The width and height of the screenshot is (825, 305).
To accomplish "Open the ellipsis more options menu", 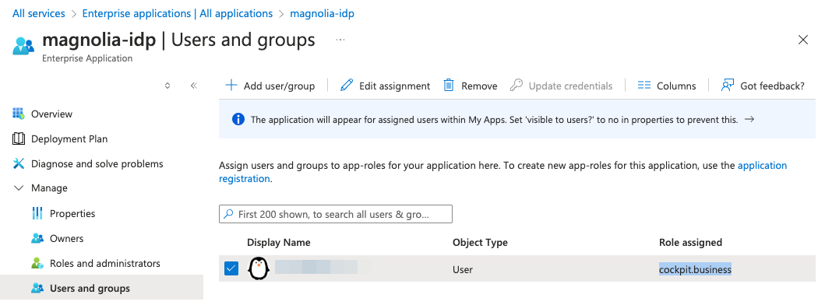I will click(x=340, y=40).
